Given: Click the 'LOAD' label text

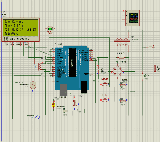Looking at the screenshot, I should pyautogui.click(x=147, y=75).
